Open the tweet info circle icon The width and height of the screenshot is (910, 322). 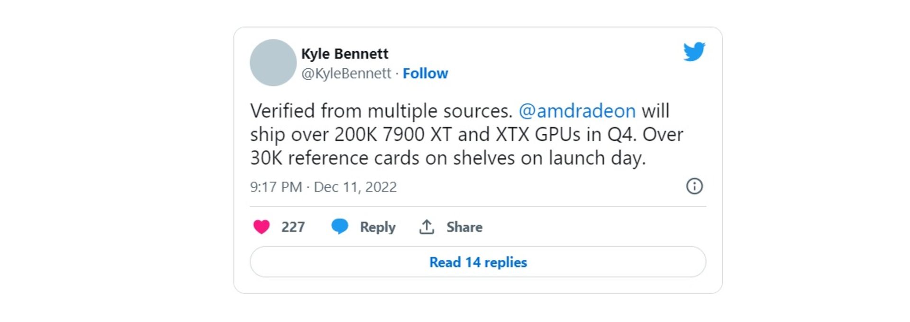point(694,186)
